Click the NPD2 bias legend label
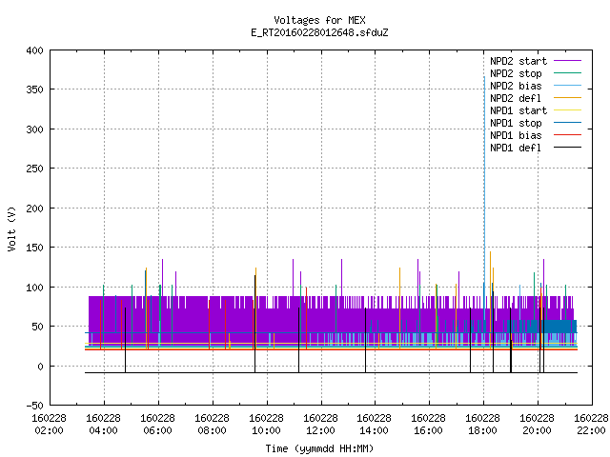Screen dimensions: 610x457 click(x=516, y=86)
